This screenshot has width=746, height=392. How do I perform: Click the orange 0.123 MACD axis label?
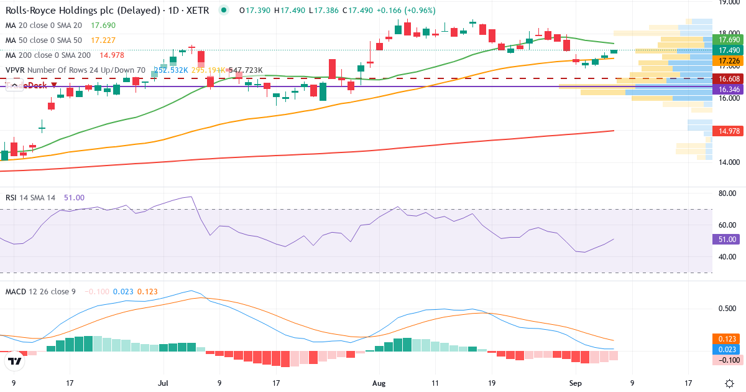click(x=725, y=338)
